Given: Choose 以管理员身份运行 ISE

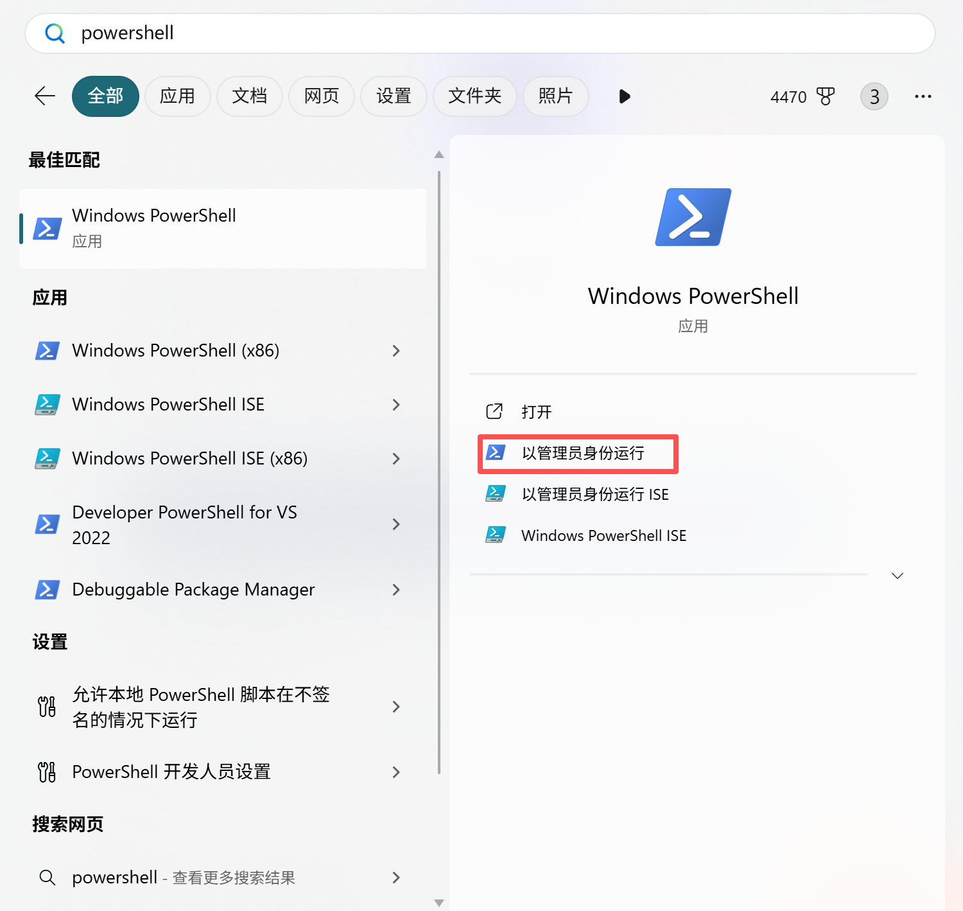Looking at the screenshot, I should click(x=595, y=494).
